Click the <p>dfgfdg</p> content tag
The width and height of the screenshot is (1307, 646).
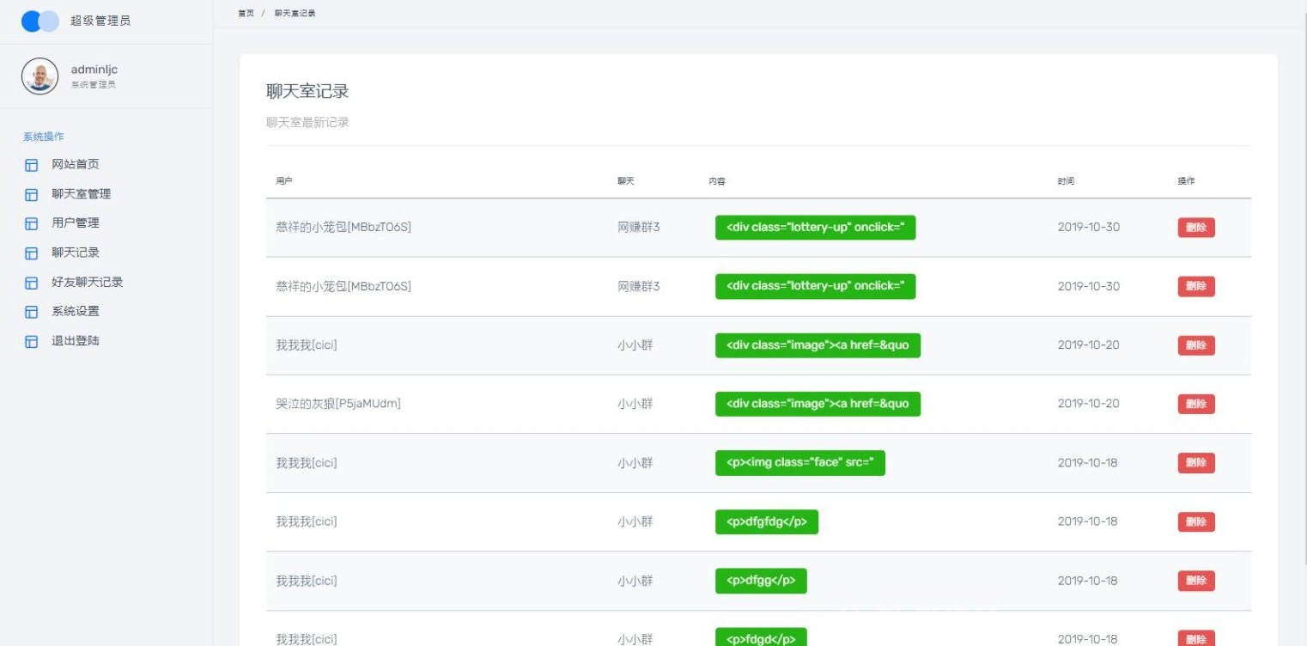766,521
